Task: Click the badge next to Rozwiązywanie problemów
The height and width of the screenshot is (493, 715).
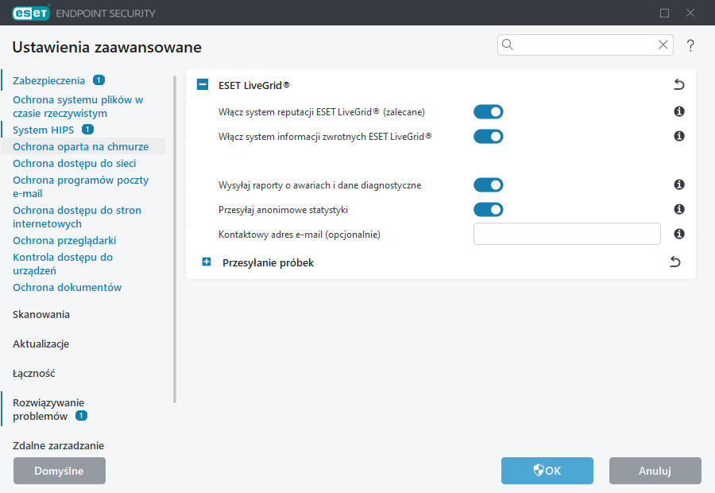Action: pyautogui.click(x=81, y=416)
